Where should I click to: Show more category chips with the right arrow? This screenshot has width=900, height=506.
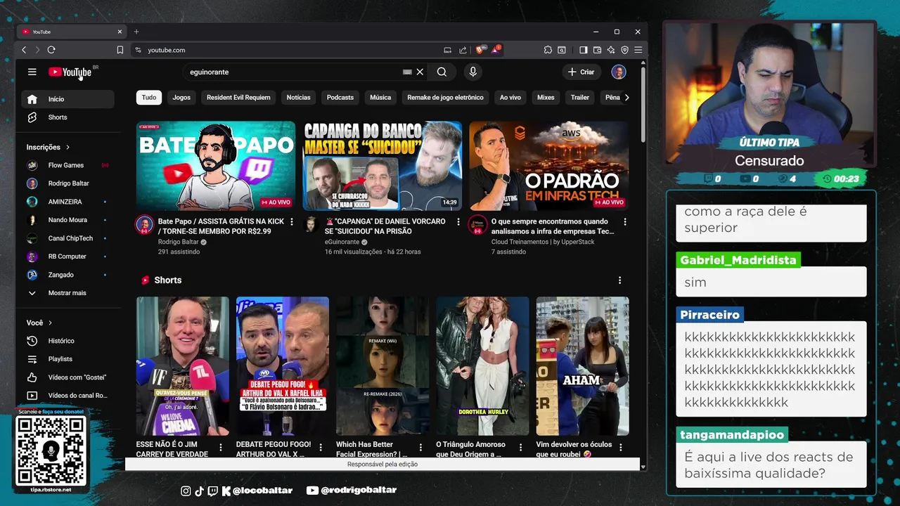(x=626, y=97)
